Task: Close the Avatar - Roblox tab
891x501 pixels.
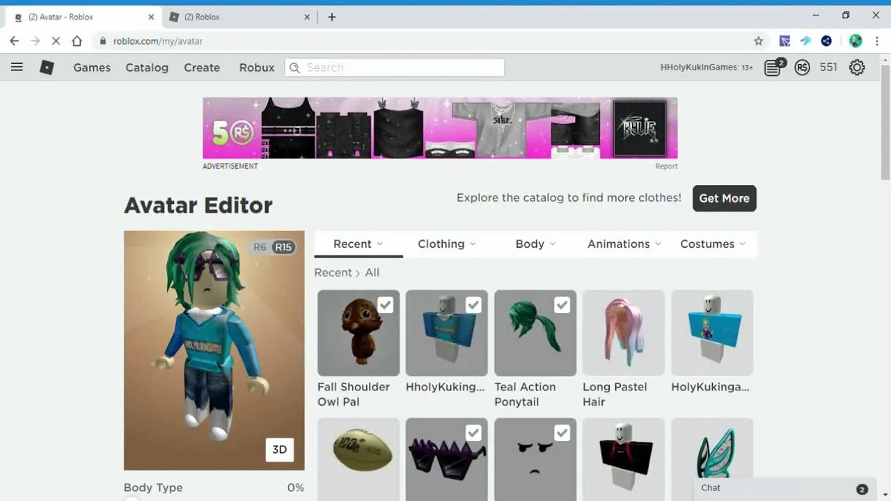Action: [x=151, y=17]
